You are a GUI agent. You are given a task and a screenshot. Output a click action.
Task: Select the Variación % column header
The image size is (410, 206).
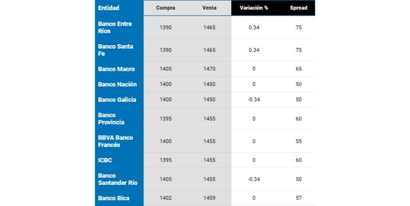click(254, 8)
